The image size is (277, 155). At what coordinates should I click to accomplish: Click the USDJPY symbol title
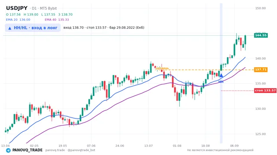click(x=17, y=8)
